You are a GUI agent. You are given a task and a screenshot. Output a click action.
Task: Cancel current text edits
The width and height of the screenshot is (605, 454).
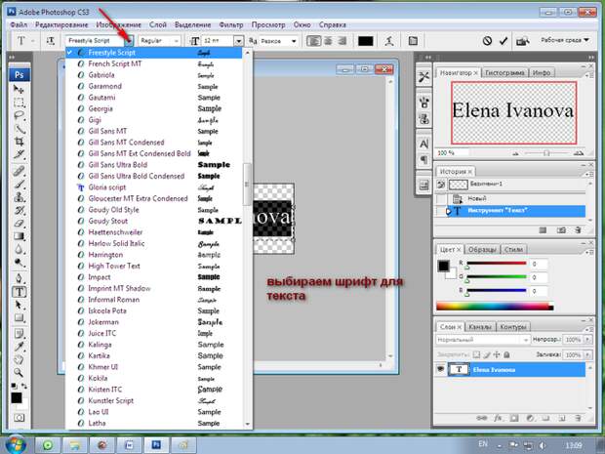[487, 41]
